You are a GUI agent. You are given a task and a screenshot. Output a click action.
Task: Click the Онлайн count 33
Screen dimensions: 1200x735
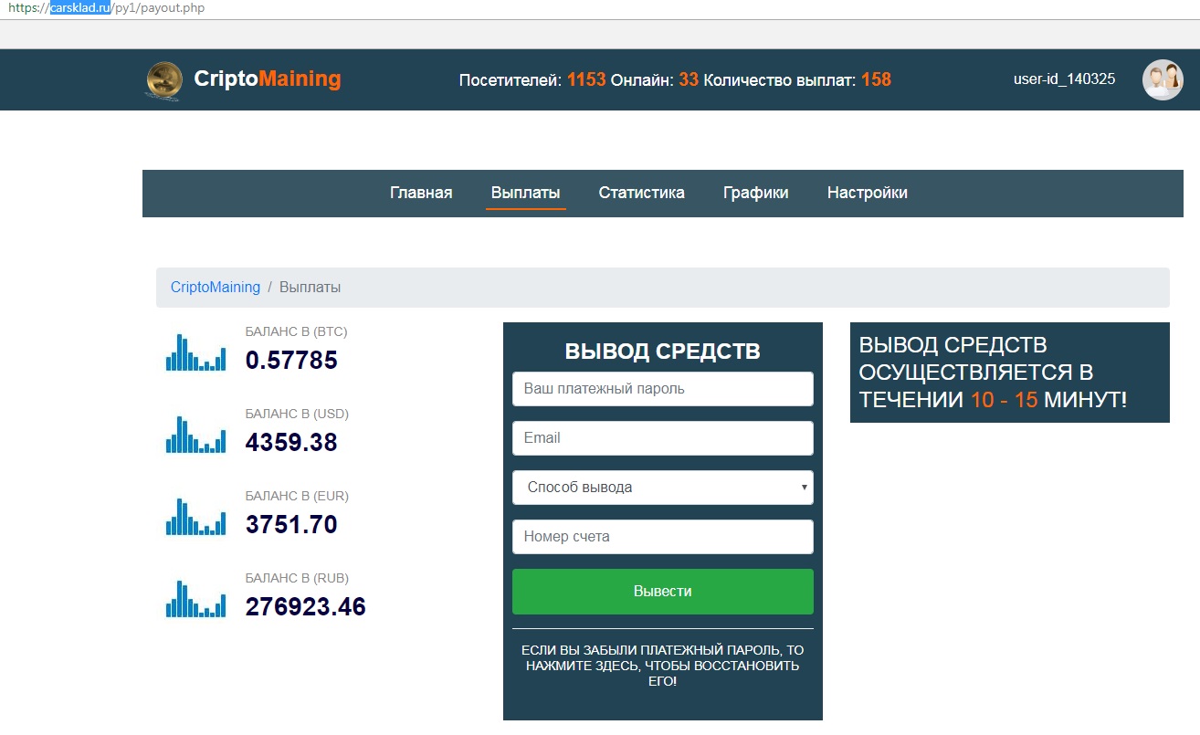(x=689, y=79)
